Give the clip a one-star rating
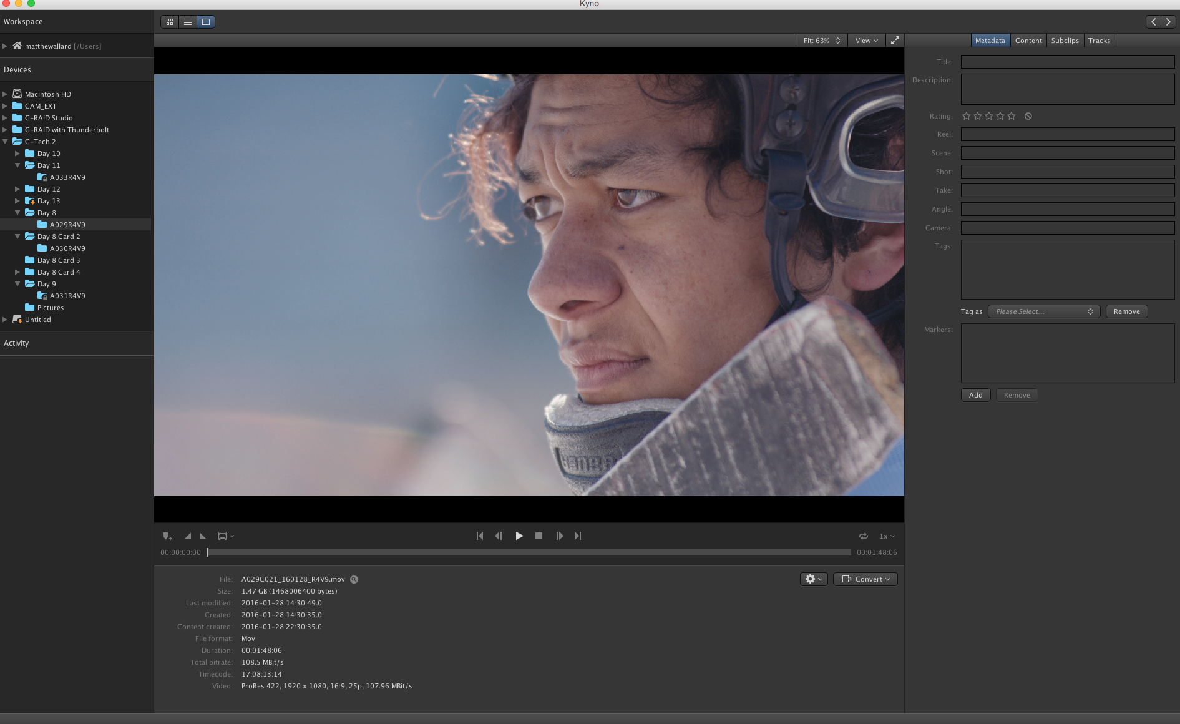 click(966, 116)
